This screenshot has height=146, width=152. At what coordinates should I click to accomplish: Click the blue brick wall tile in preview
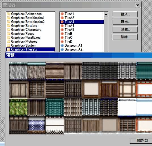point(37,125)
